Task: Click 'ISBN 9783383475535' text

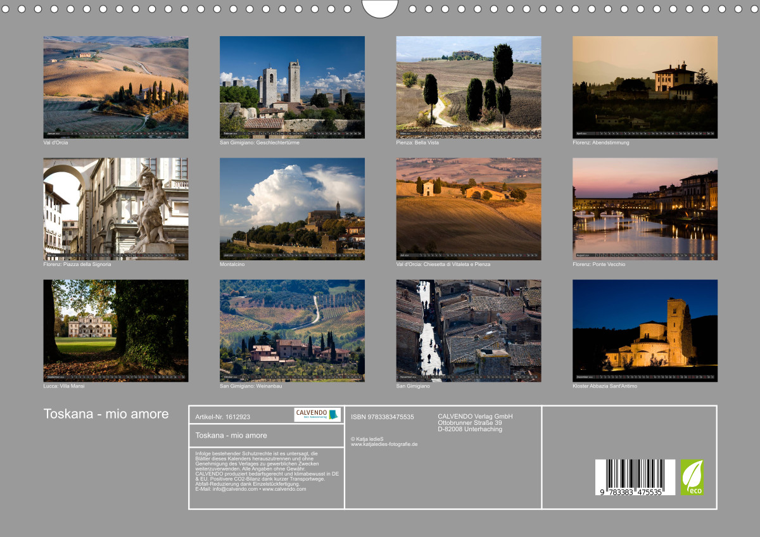Action: 383,417
